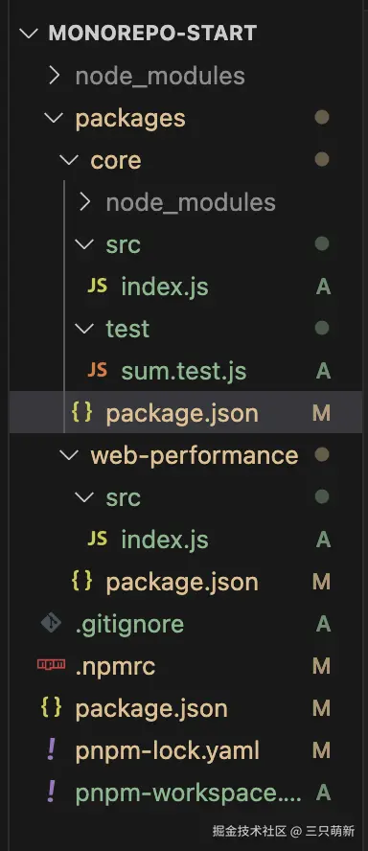368x851 pixels.
Task: Select the top-level node_modules folder name
Action: point(160,77)
